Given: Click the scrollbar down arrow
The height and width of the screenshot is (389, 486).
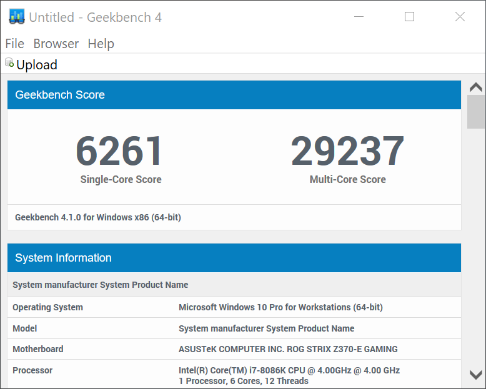Looking at the screenshot, I should pos(476,375).
